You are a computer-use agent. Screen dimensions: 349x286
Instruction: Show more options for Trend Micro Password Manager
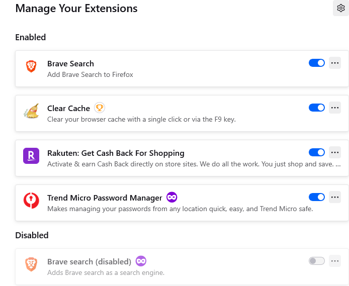[x=335, y=197]
